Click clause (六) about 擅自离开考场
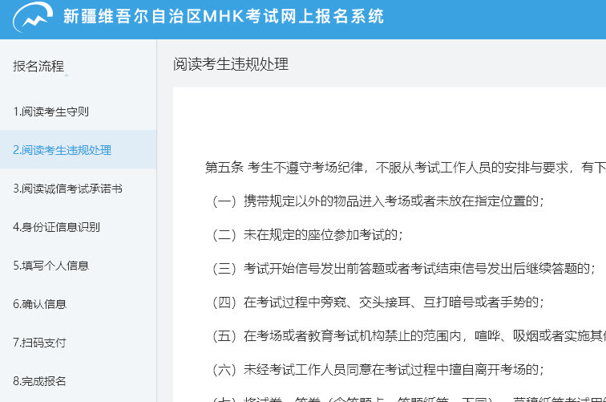606x402 pixels. tap(375, 369)
